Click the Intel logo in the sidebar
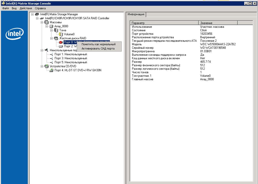Image resolution: width=258 pixels, height=184 pixels. coord(15,33)
